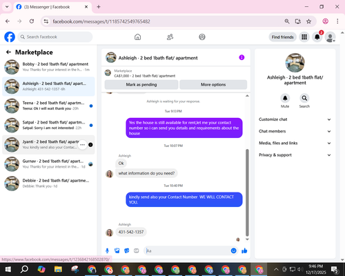Go back using the Marketplace arrow
This screenshot has height=276, width=345.
pos(8,52)
